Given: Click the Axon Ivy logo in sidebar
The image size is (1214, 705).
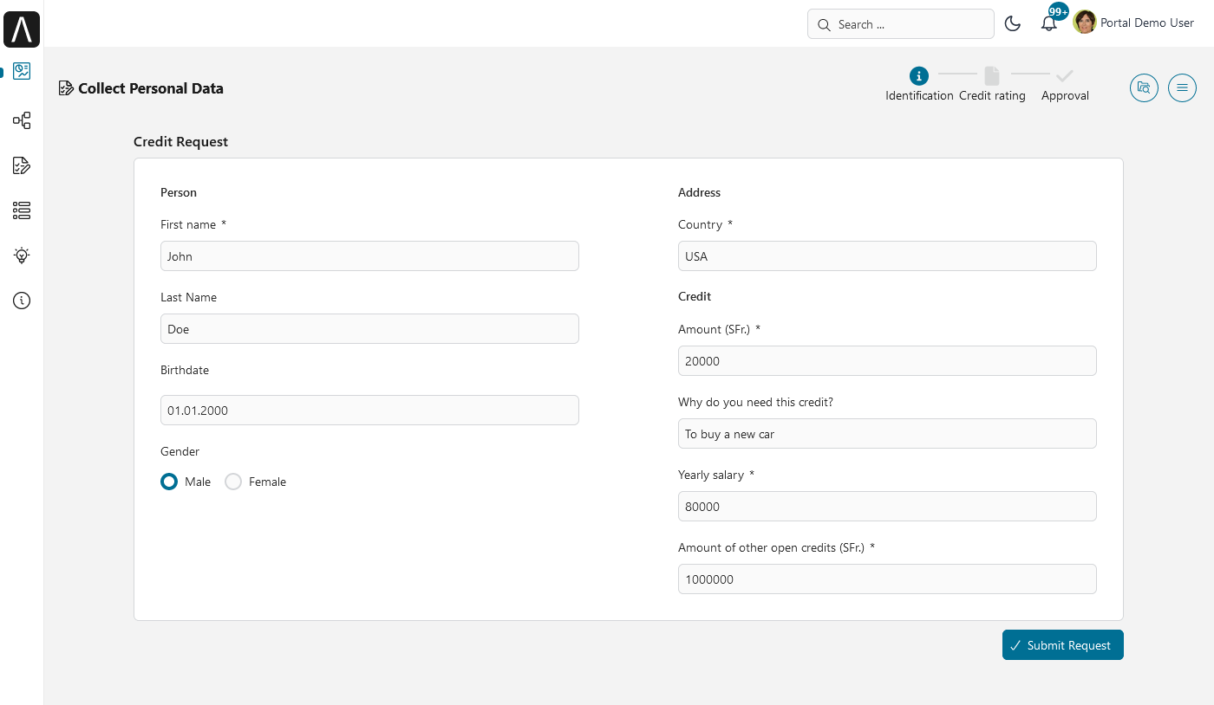Looking at the screenshot, I should coord(22,29).
